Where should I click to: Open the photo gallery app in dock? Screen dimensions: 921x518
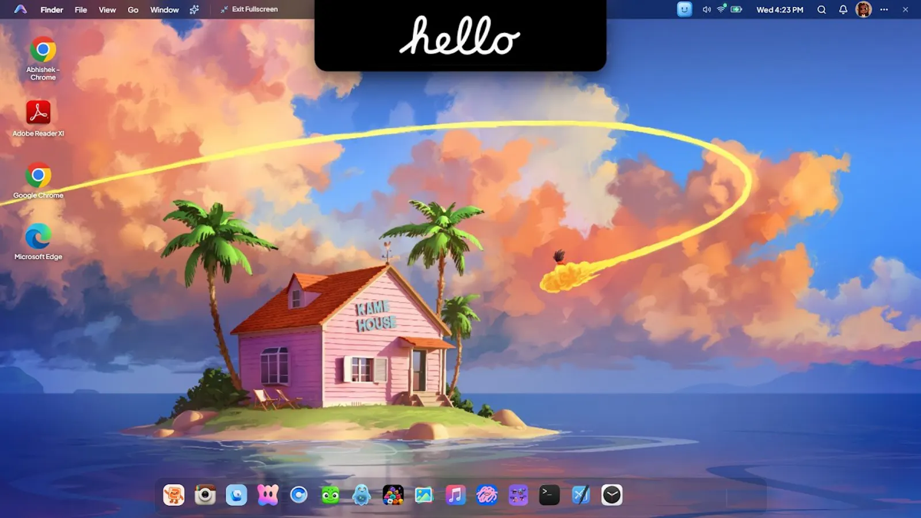click(424, 495)
